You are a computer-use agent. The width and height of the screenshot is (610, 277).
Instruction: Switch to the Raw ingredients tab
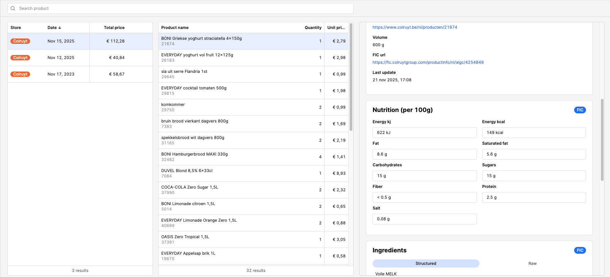[x=532, y=264]
